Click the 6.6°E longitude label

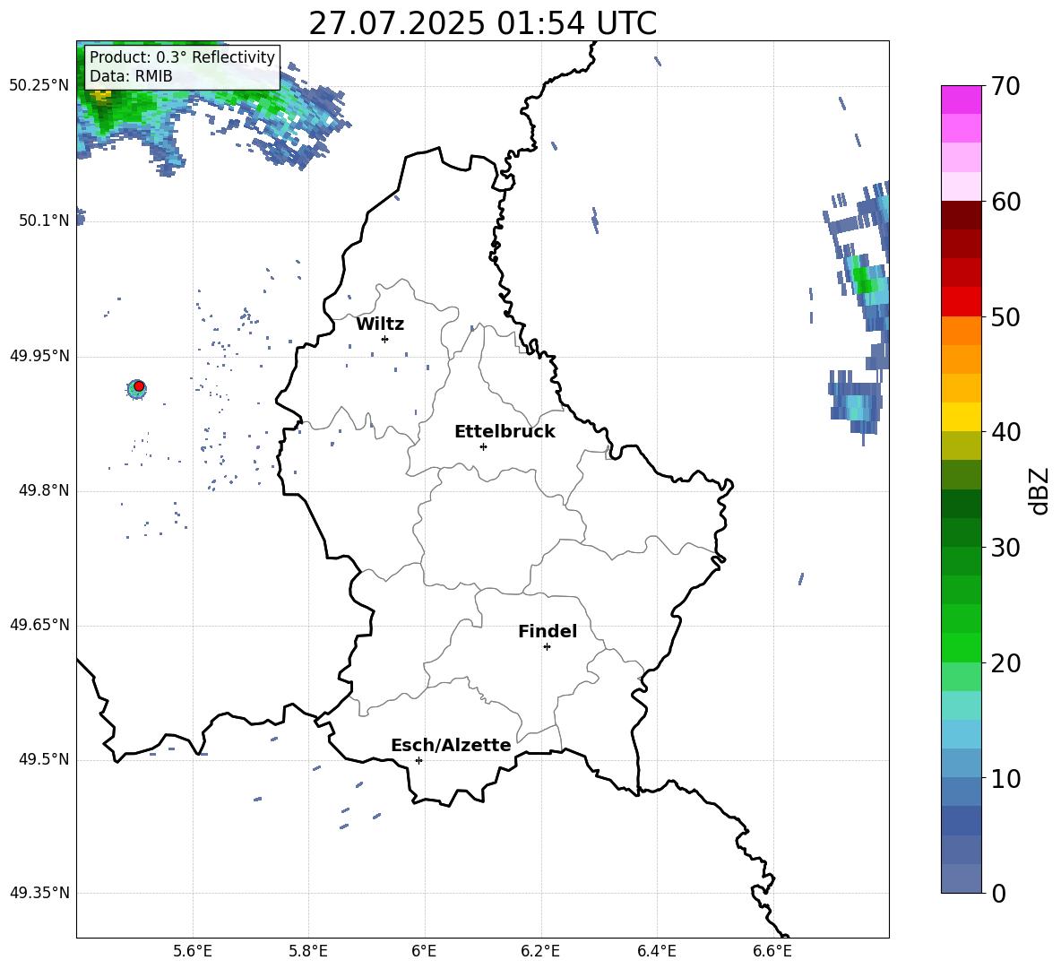pos(772,951)
